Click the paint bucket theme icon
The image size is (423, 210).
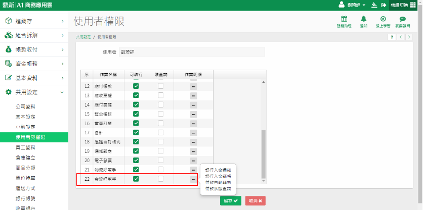(x=374, y=5)
